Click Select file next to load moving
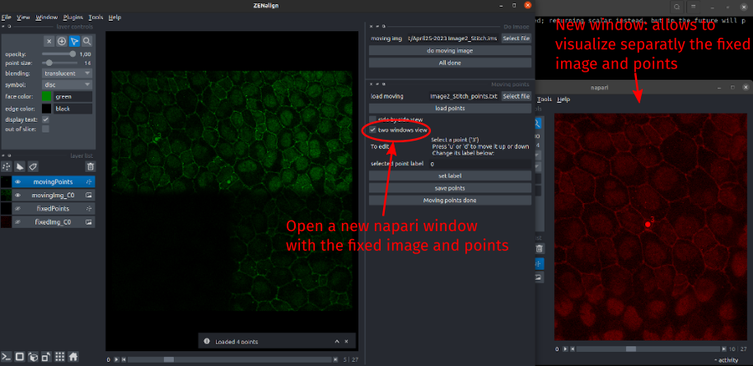 (x=517, y=96)
